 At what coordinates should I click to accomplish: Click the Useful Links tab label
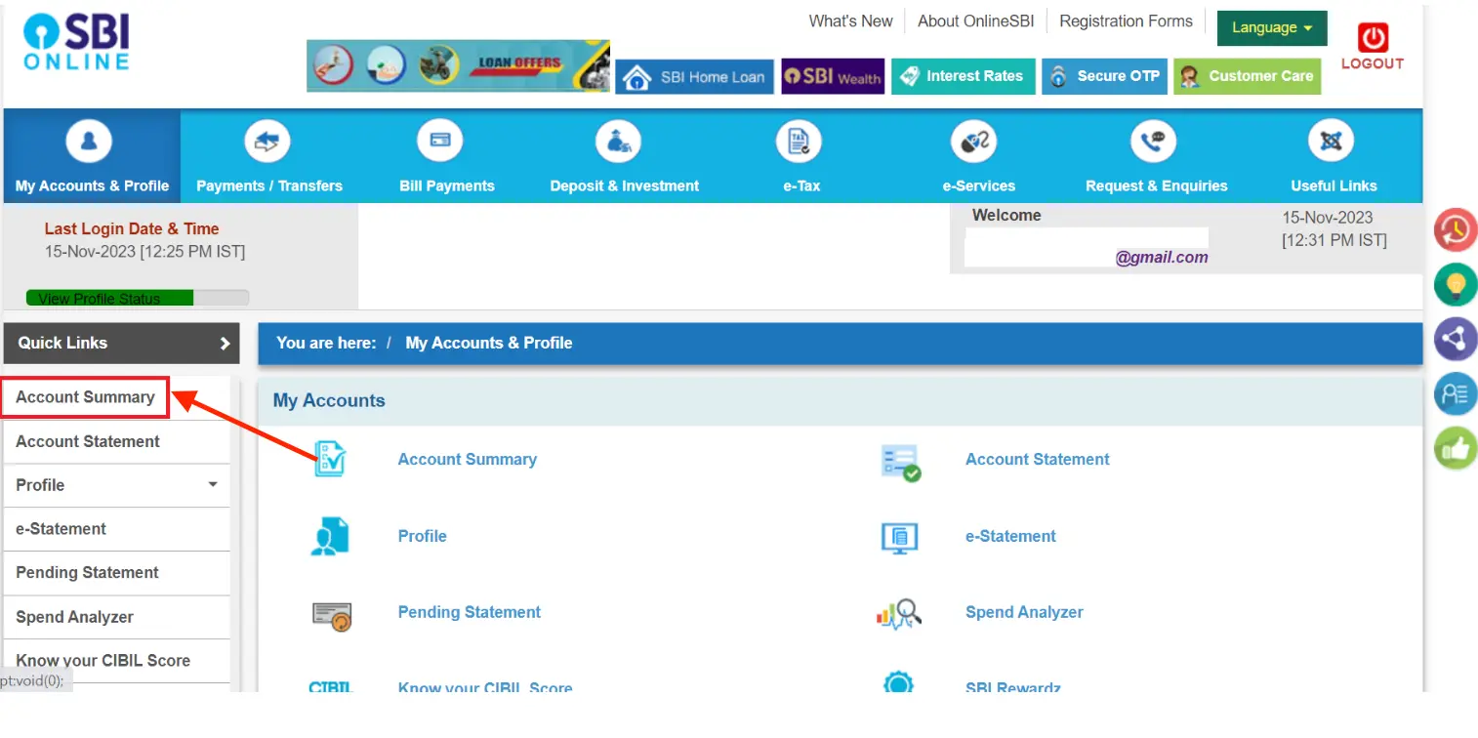1334,185
